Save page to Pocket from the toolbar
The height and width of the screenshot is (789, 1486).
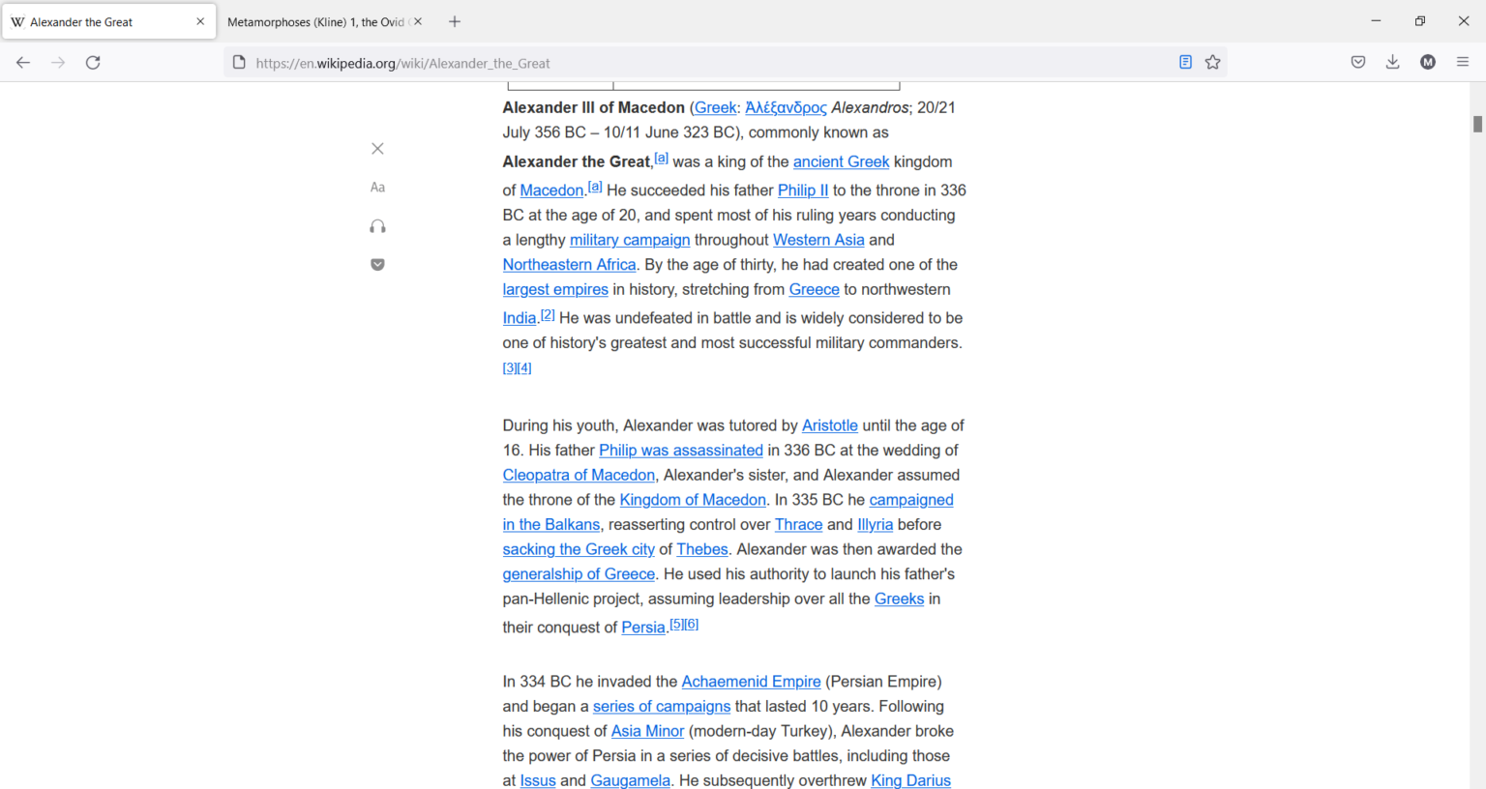(1357, 61)
